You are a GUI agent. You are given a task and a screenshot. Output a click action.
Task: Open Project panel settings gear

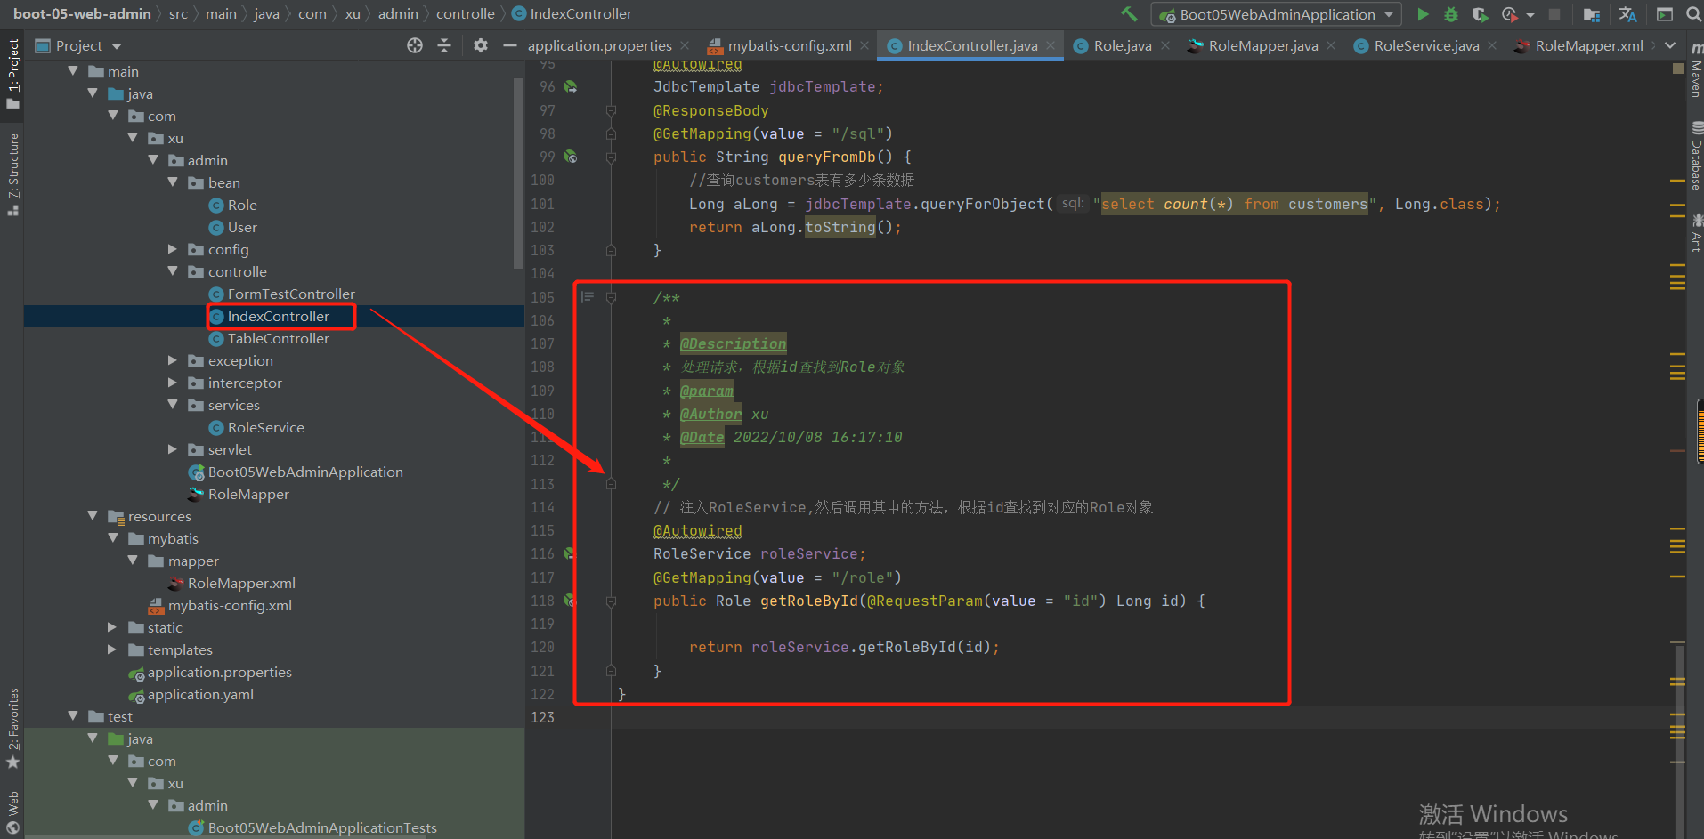(481, 45)
